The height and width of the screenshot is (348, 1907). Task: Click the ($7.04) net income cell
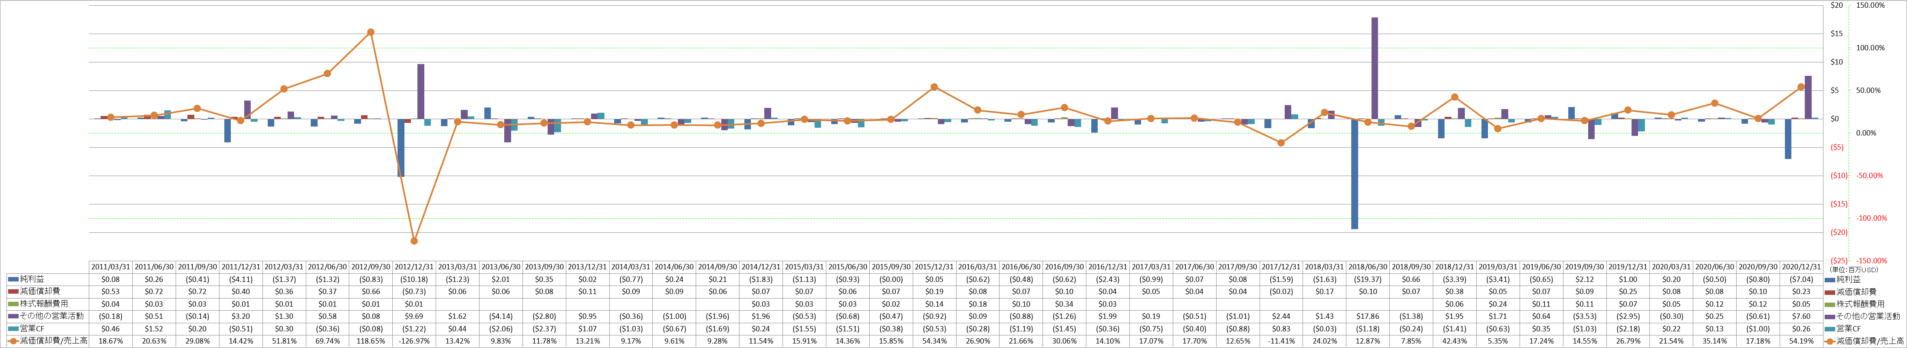(1802, 279)
